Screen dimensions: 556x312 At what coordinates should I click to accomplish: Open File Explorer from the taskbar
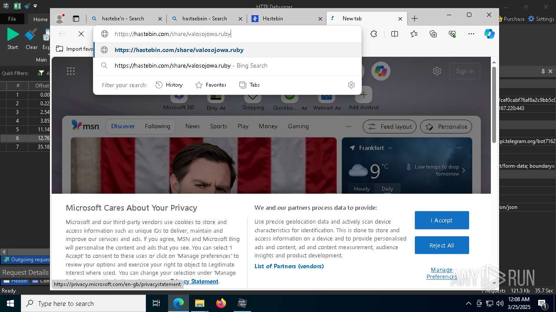199,303
